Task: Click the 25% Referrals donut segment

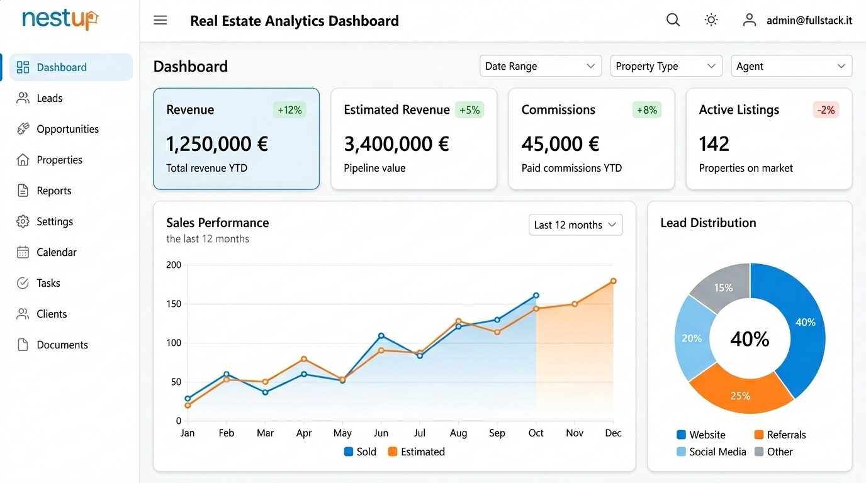Action: point(740,395)
